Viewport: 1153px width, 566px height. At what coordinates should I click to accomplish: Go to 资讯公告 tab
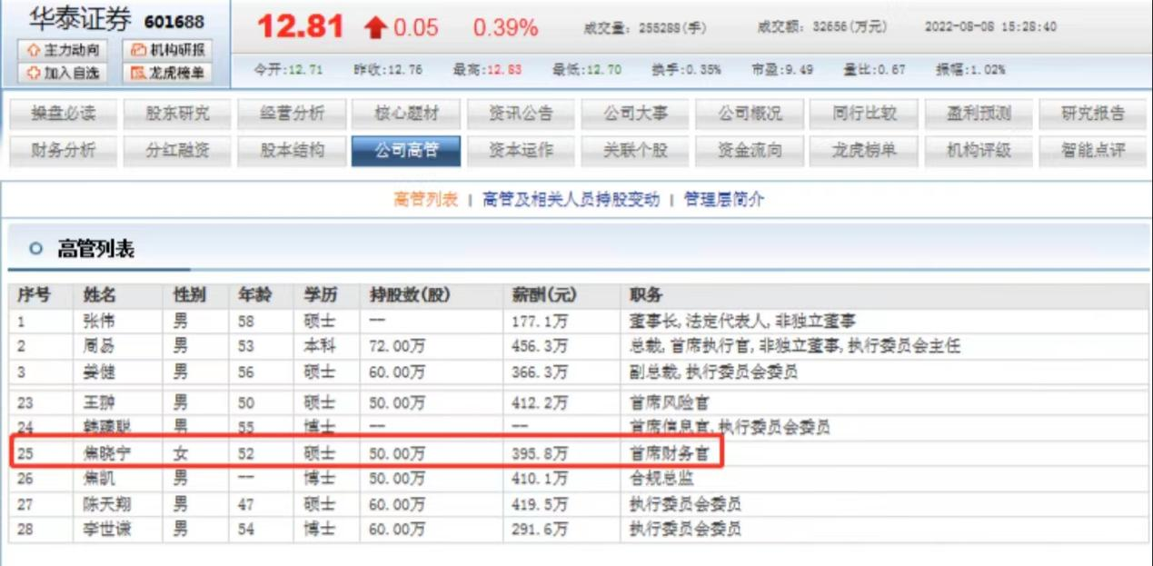(x=521, y=114)
